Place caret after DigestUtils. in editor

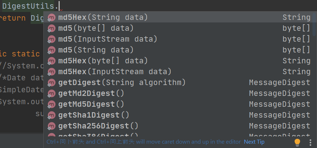coord(59,6)
